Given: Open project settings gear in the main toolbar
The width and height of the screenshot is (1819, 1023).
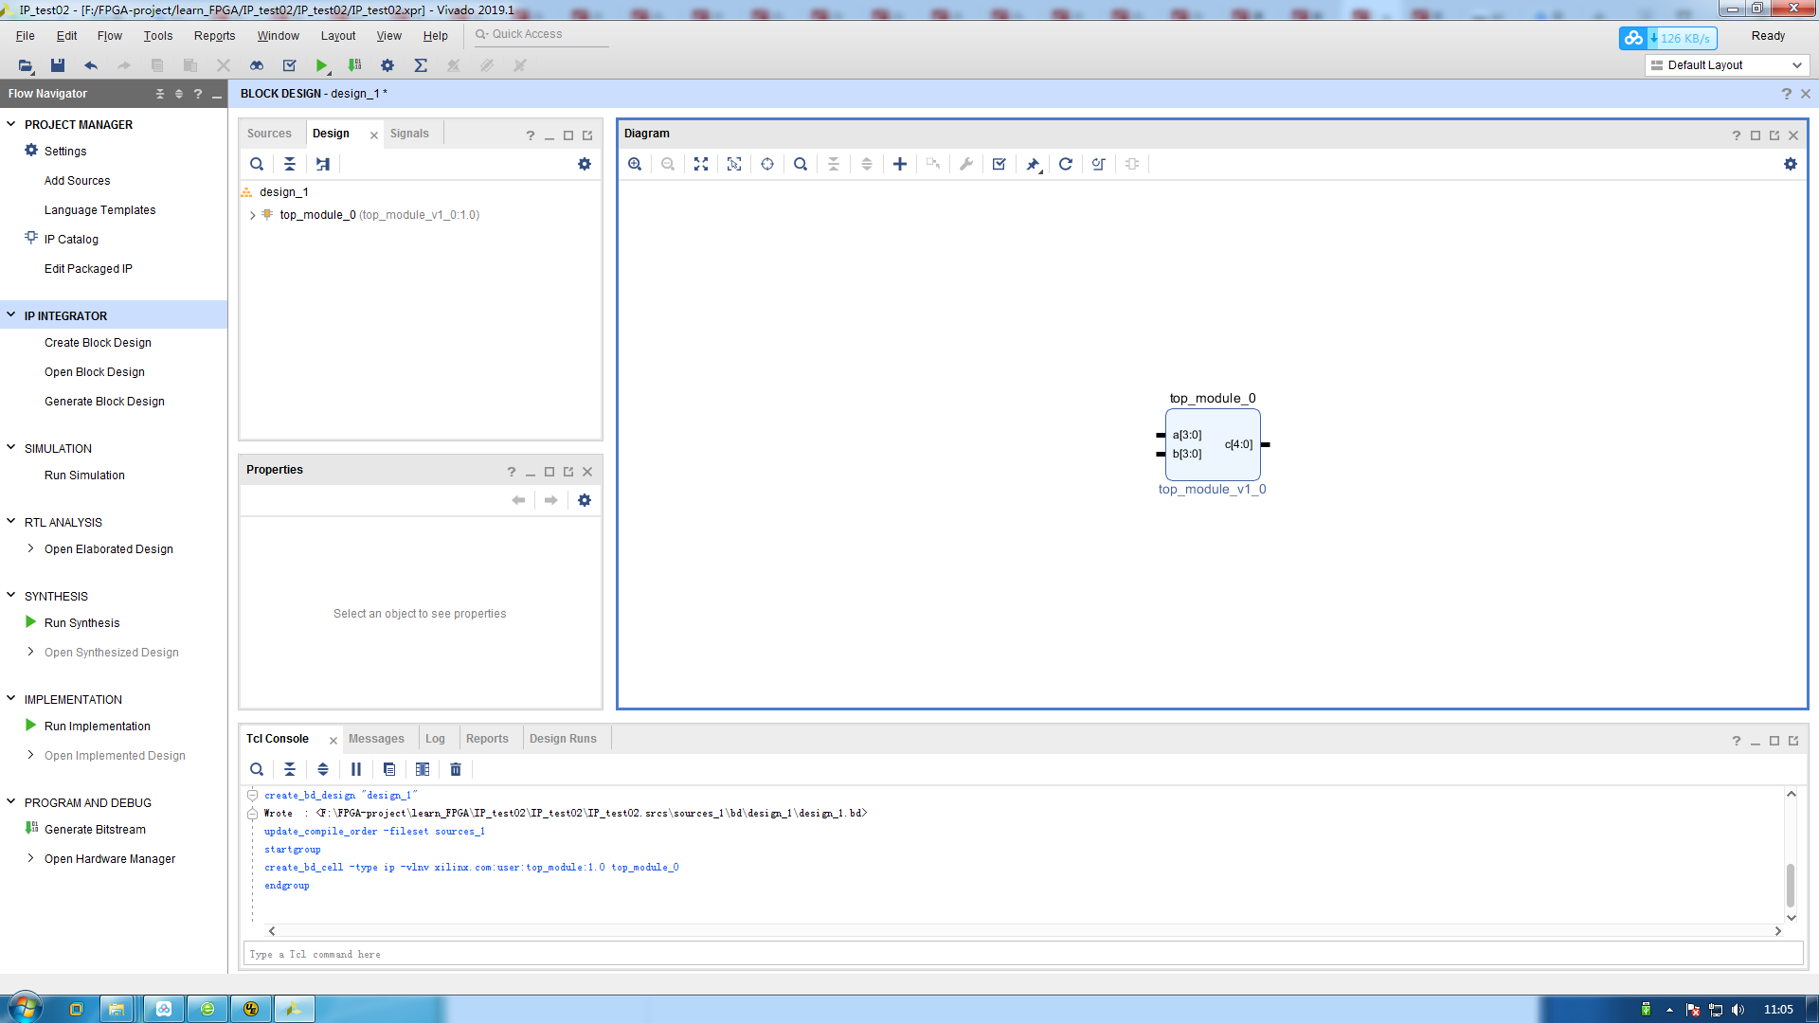Looking at the screenshot, I should coord(387,65).
